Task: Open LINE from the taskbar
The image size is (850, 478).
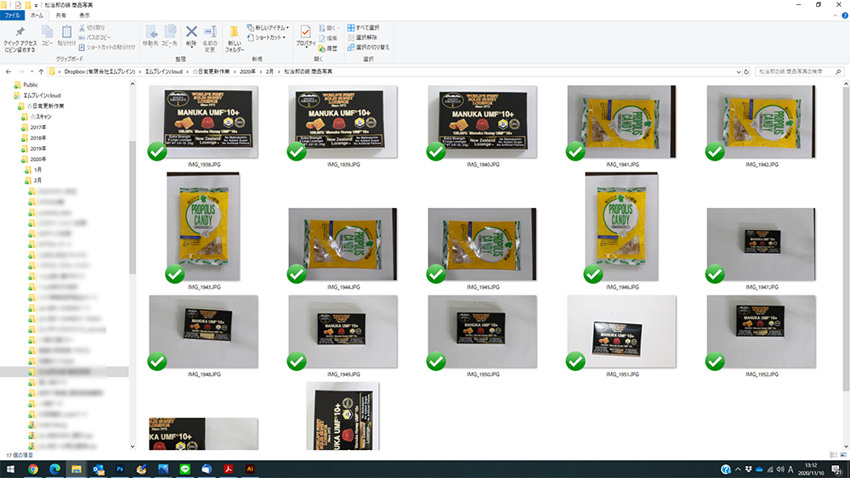Action: pos(184,470)
